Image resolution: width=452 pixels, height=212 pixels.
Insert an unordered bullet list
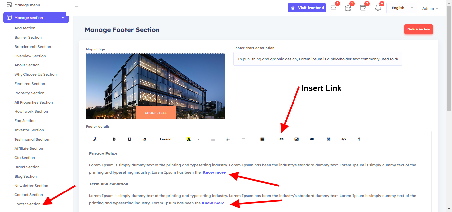click(213, 139)
